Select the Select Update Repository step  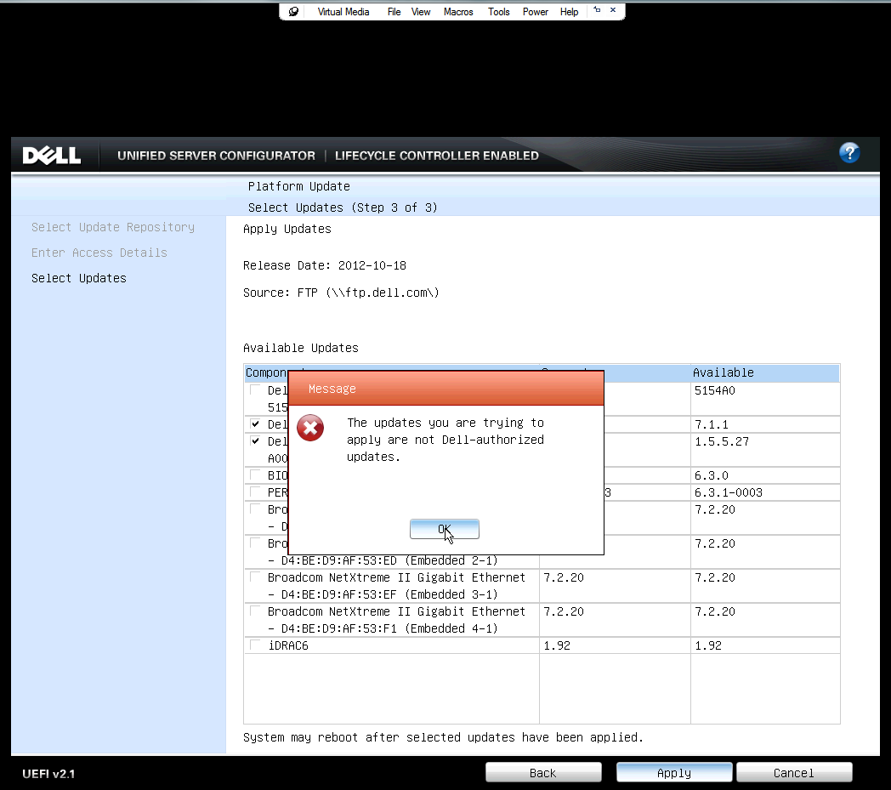[113, 227]
